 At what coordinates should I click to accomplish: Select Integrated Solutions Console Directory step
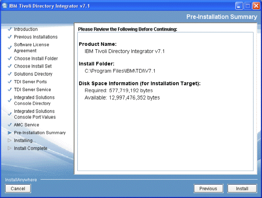(34, 100)
